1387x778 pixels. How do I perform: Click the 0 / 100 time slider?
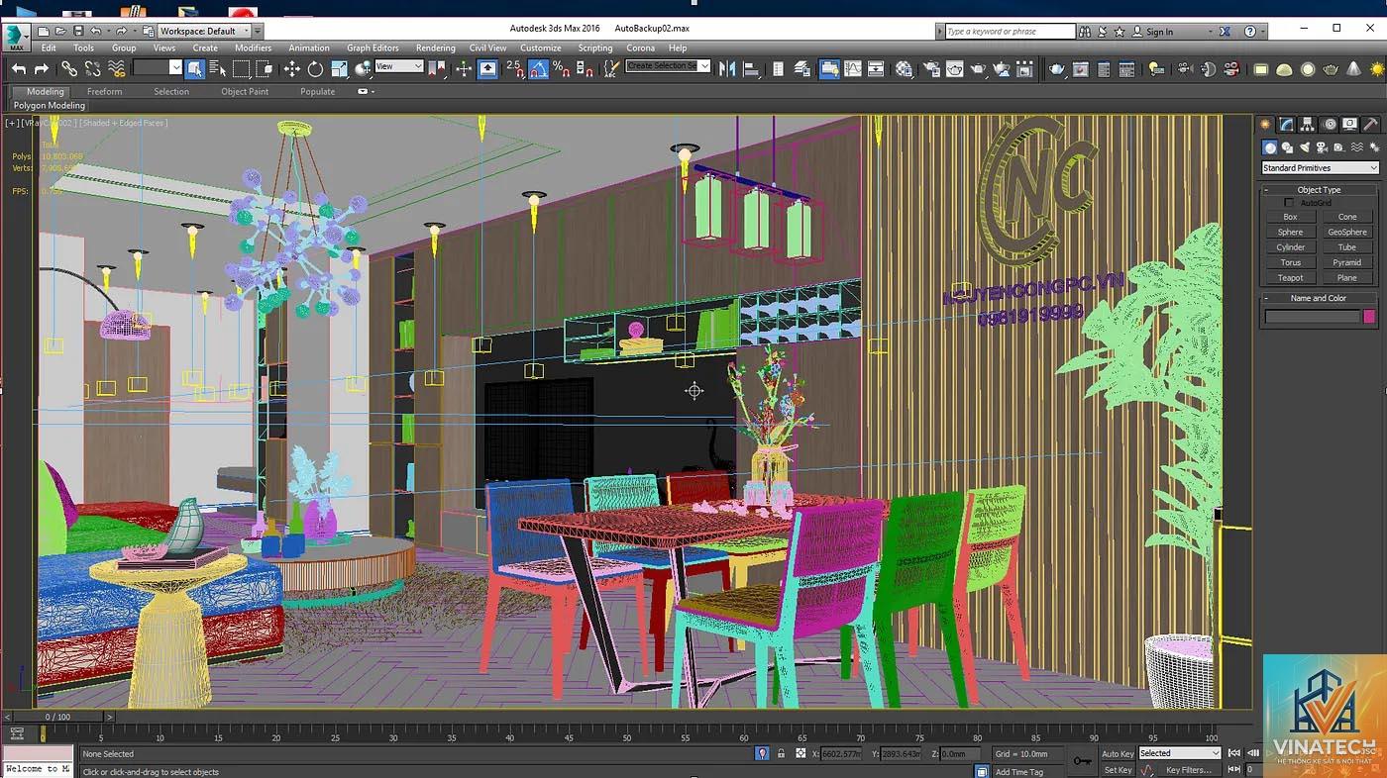57,717
